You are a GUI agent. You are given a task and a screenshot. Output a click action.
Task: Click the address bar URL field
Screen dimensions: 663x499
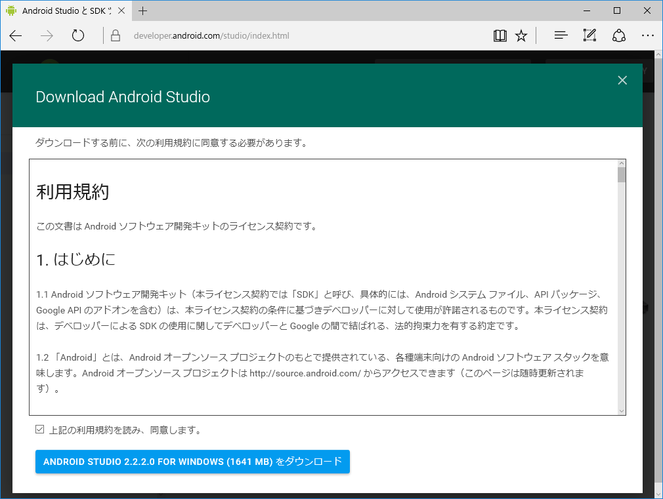(x=211, y=36)
